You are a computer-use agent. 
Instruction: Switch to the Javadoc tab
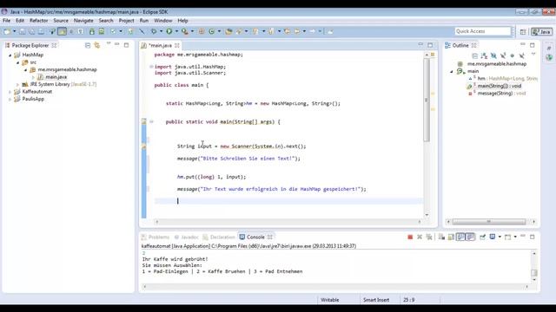click(x=186, y=237)
